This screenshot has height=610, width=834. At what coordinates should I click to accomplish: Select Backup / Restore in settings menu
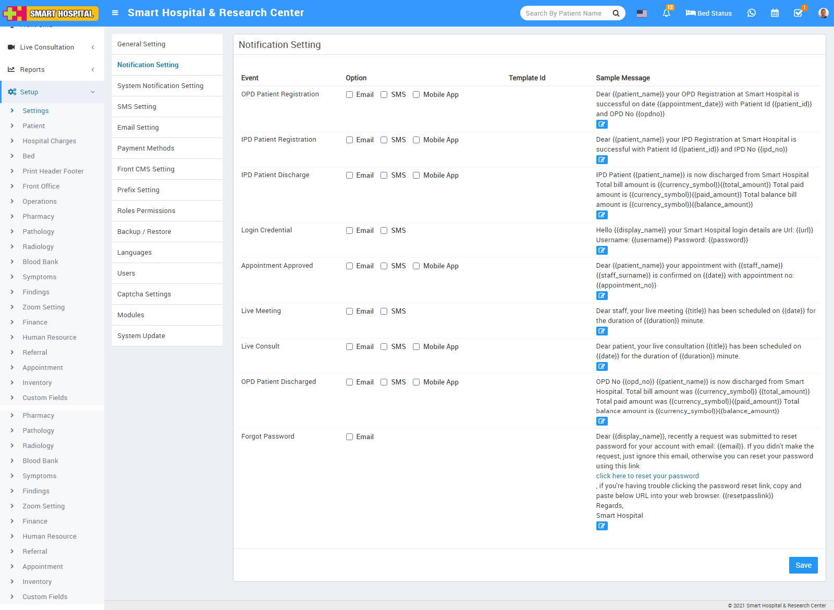[x=144, y=232]
